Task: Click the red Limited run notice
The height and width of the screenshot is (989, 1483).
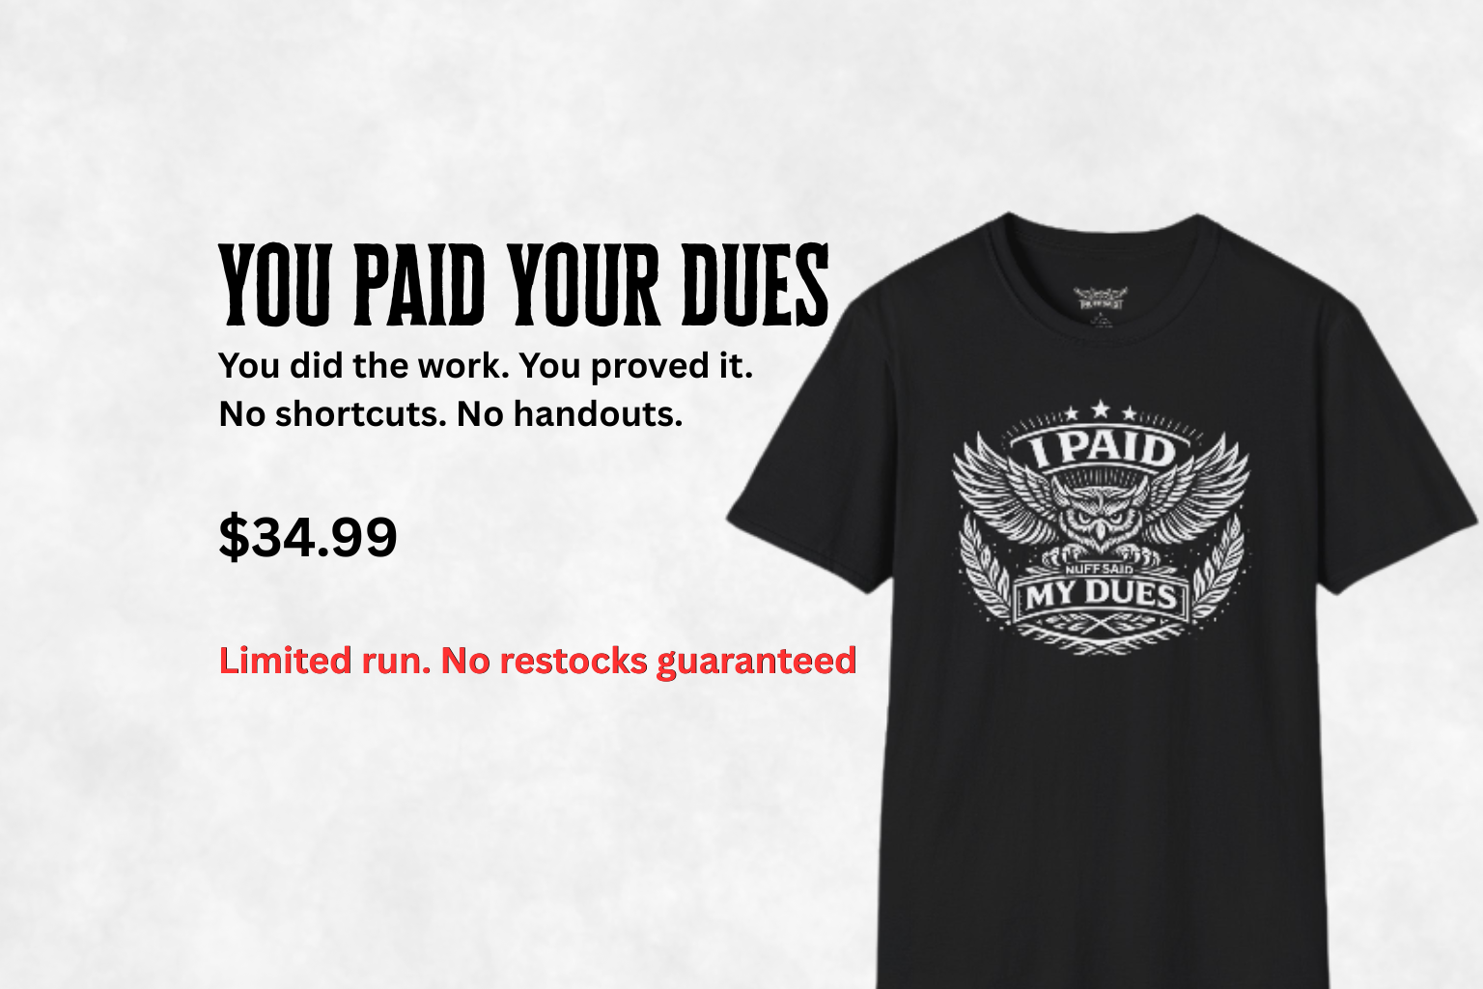Action: (538, 662)
